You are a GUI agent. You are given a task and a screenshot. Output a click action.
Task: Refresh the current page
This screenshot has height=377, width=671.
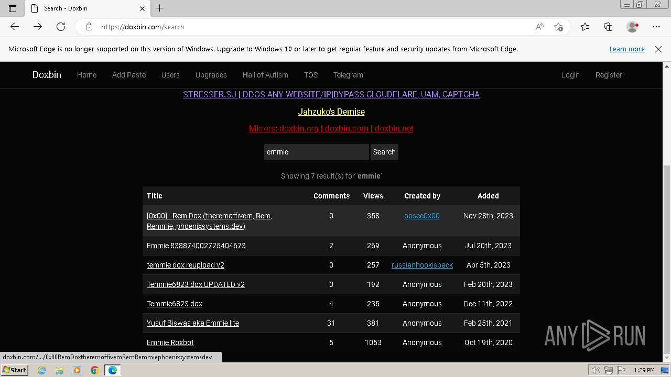click(x=61, y=27)
